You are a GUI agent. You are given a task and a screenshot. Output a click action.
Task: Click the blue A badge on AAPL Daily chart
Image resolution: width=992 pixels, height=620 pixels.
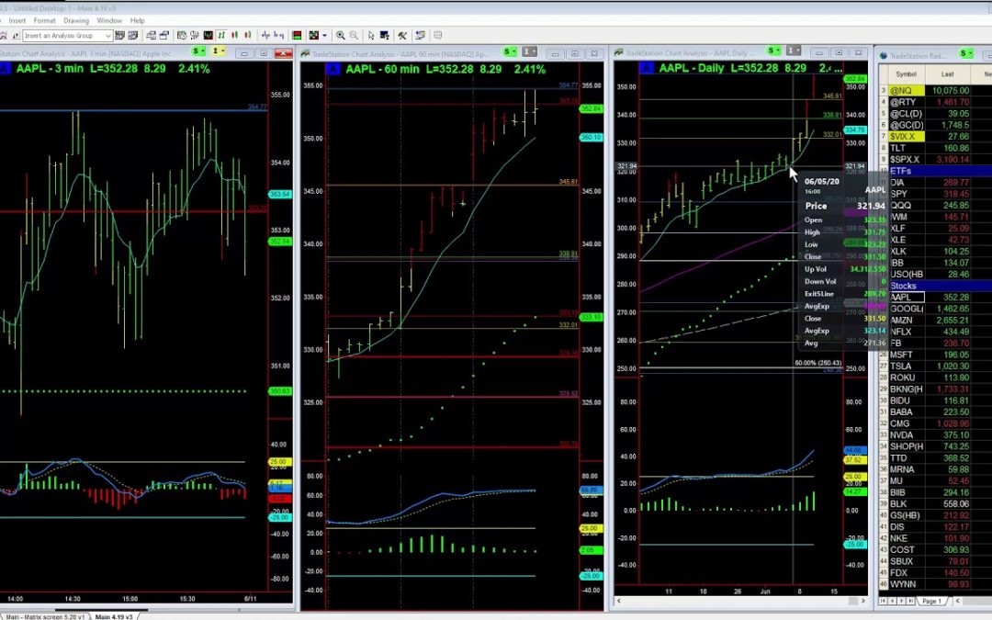pos(645,68)
